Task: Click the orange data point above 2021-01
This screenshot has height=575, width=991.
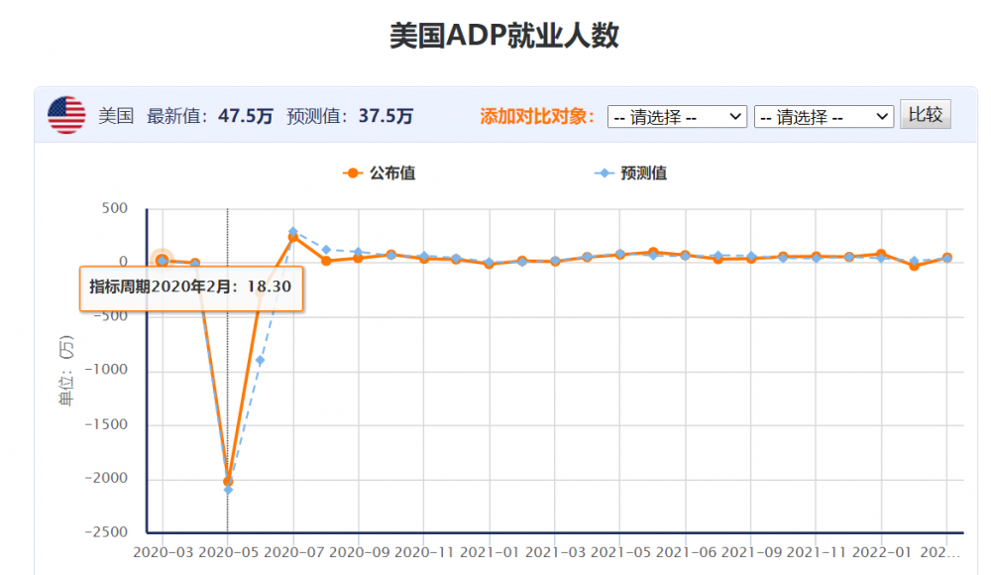Action: [x=490, y=265]
